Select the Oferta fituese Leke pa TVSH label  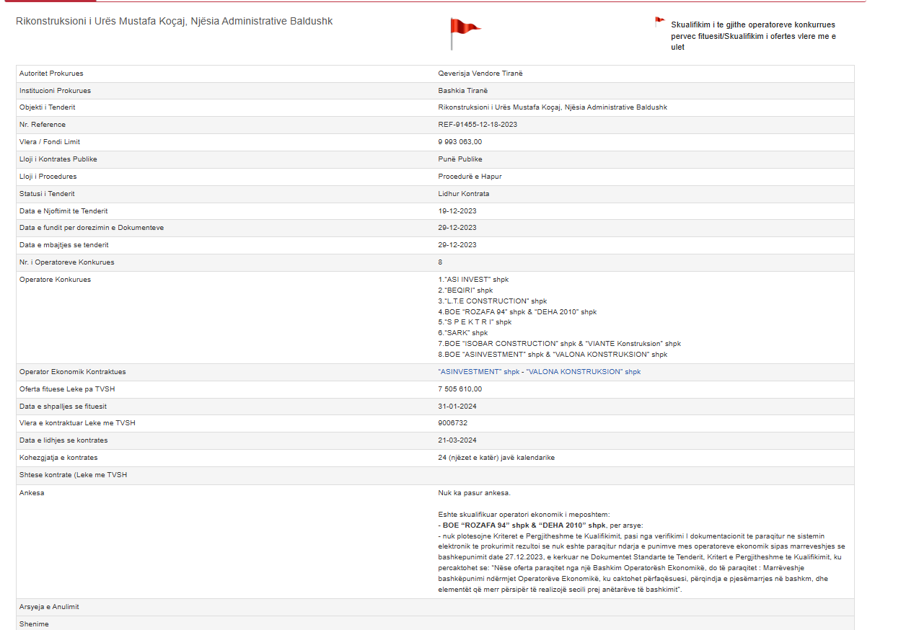coord(67,389)
